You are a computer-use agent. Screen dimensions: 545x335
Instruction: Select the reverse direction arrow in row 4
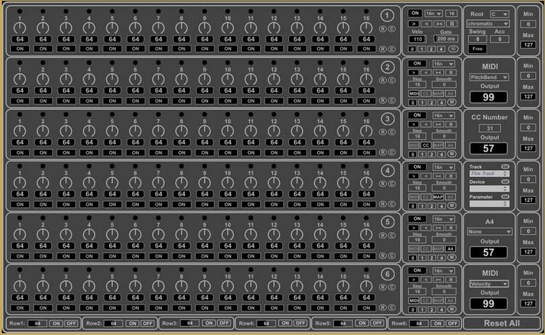click(x=426, y=176)
